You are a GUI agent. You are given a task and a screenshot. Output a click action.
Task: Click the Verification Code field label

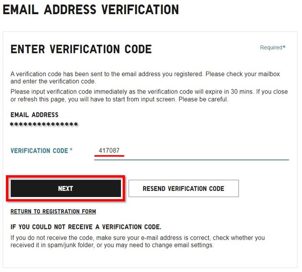click(x=39, y=150)
